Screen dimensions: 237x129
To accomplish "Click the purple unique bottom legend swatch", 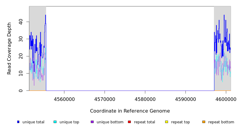I will coord(92,122).
